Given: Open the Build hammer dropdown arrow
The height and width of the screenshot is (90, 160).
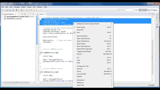Looking at the screenshot, I should click(18, 10).
